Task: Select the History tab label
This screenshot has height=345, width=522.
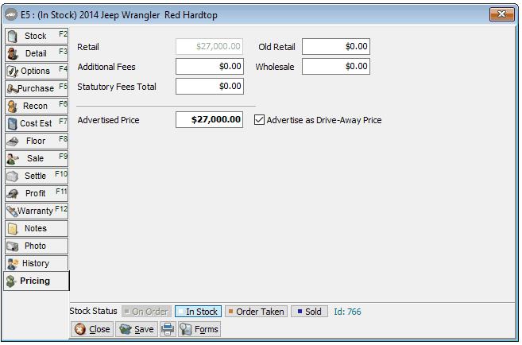Action: (x=37, y=263)
